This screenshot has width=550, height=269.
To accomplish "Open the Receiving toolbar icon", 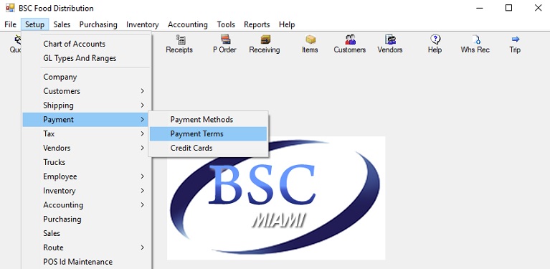I will point(265,39).
